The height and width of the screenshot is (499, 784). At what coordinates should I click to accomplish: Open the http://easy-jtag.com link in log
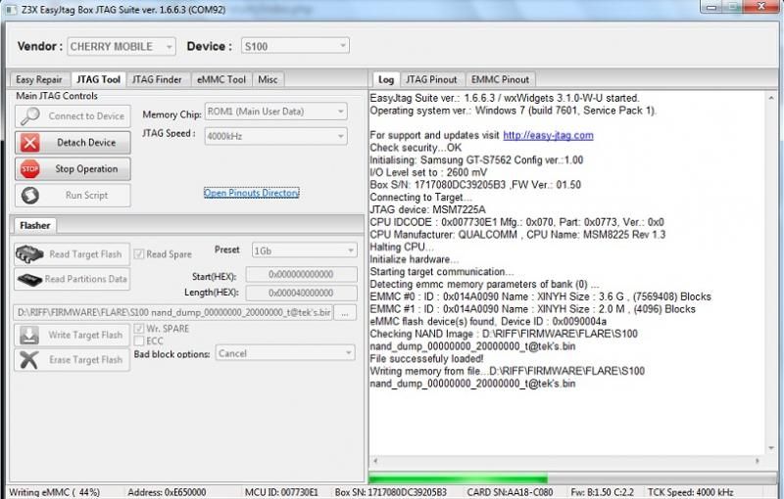coord(548,135)
